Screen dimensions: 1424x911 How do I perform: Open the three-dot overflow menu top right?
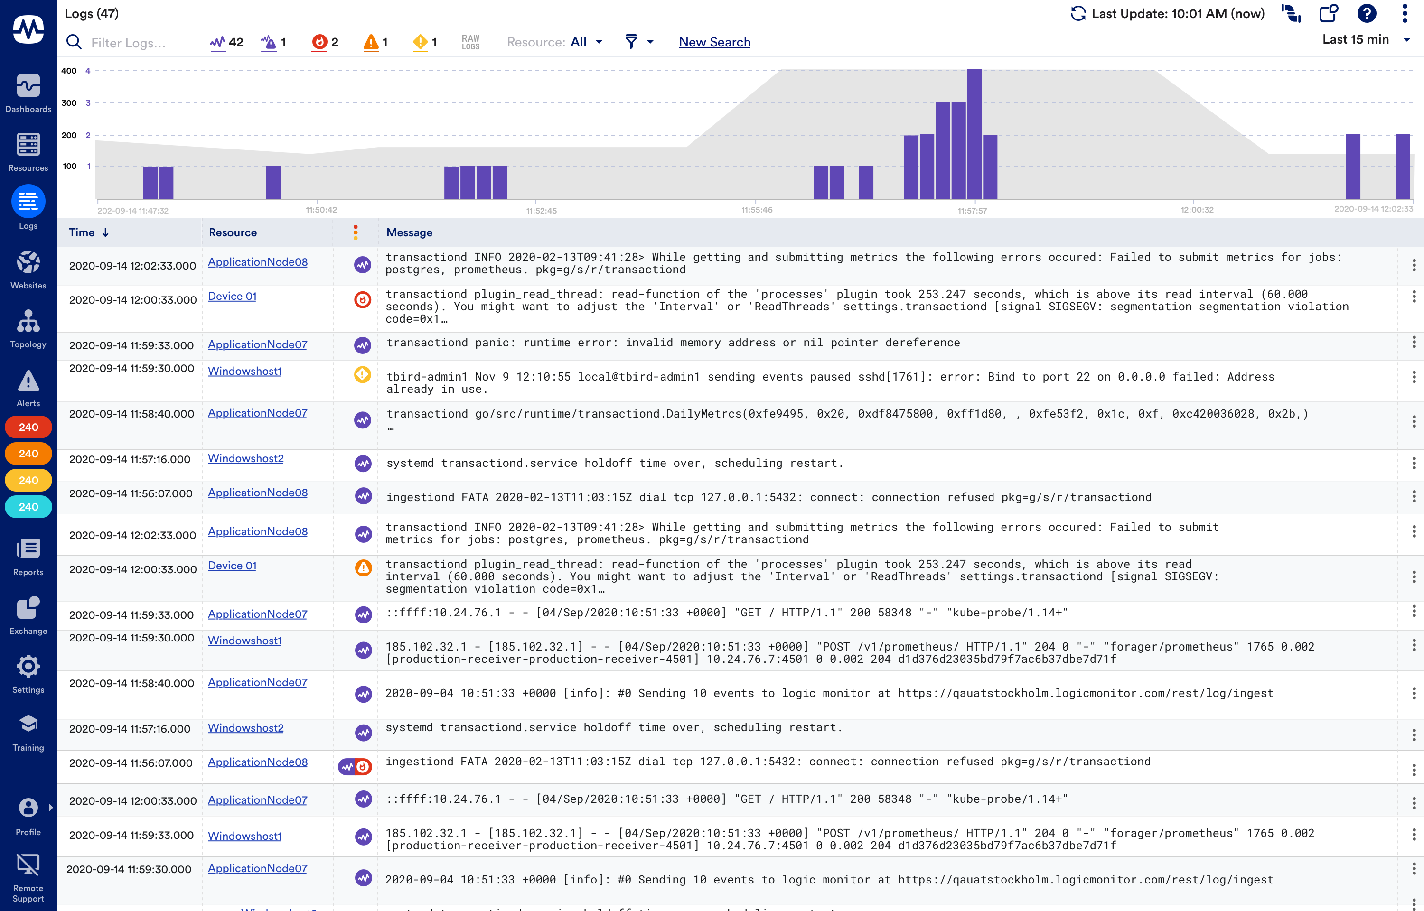point(1405,13)
